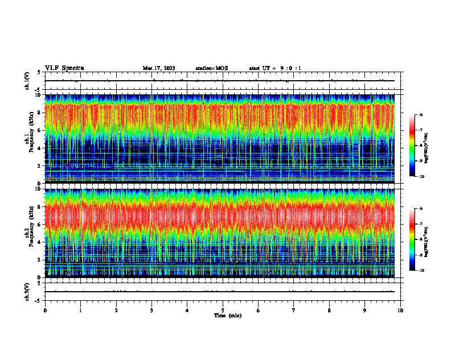Select the log(PSD) label beside ch.2 colorbar

point(427,242)
